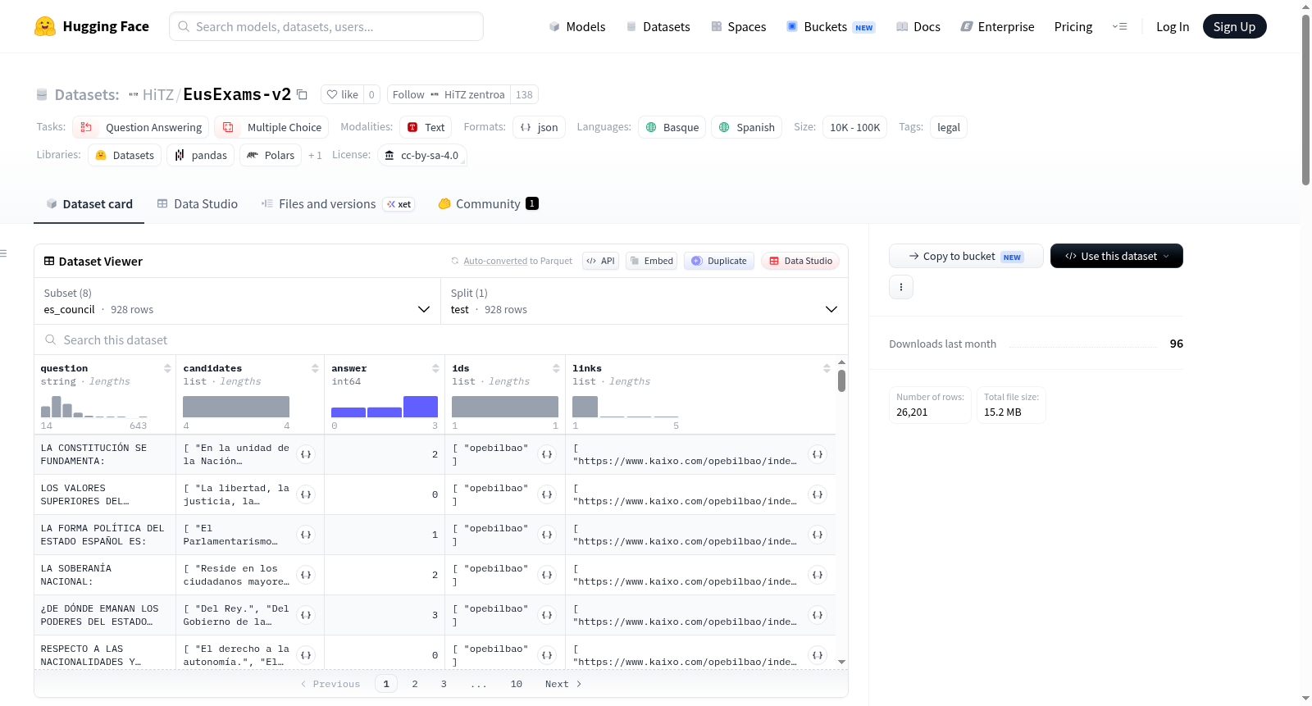Go to Next page of rows

[x=563, y=684]
